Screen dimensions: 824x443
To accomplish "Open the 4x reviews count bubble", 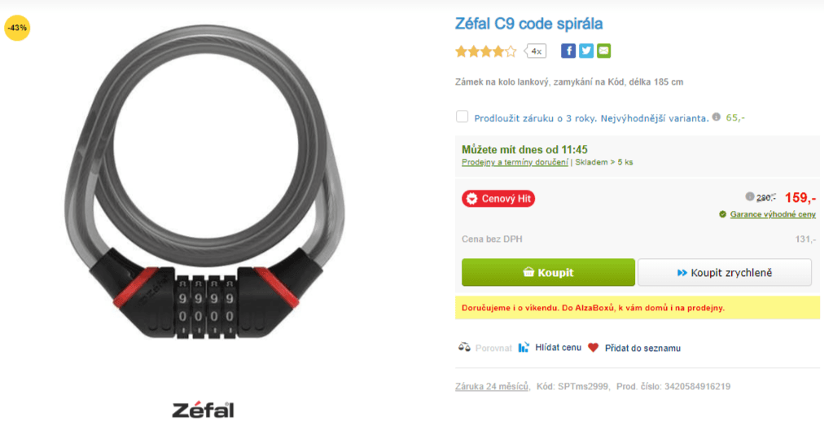I will coord(536,51).
